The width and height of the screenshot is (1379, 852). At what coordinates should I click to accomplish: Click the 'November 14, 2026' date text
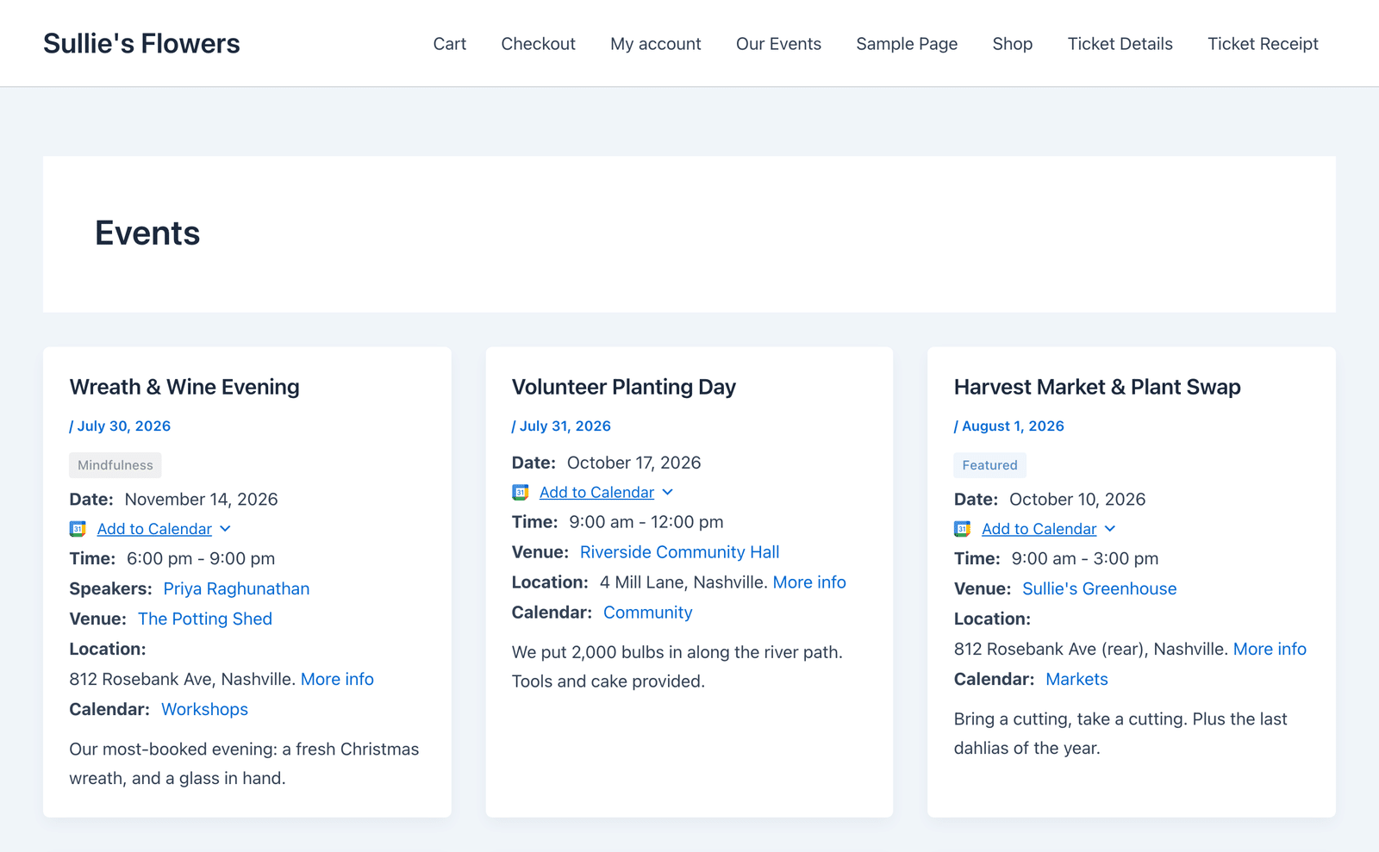201,499
